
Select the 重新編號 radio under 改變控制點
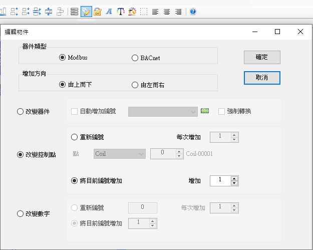point(75,137)
